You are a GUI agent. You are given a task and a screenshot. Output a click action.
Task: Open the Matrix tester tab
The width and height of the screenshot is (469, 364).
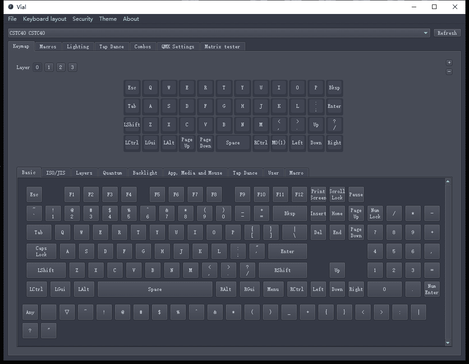[x=222, y=46]
